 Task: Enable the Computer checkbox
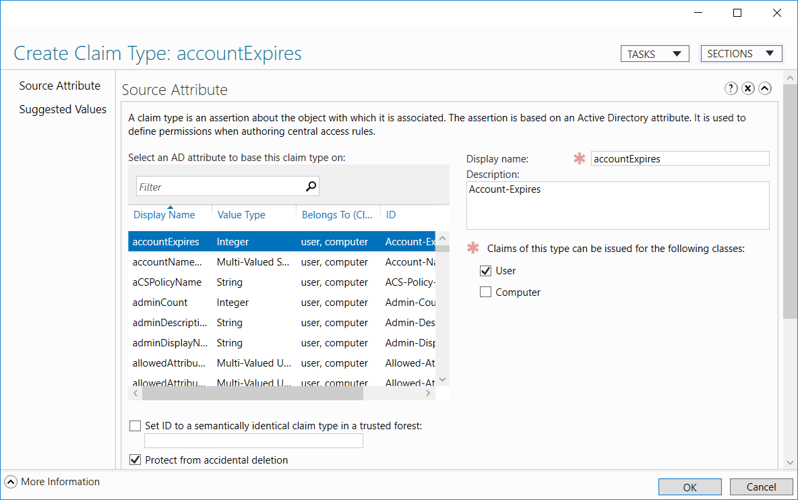click(x=486, y=292)
